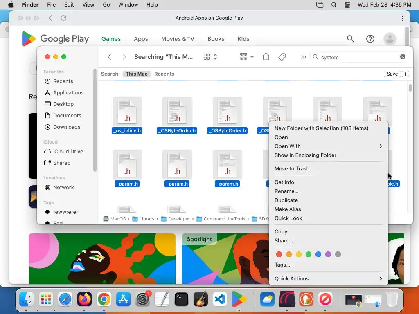Launch Safari from the Dock
This screenshot has height=314, width=419.
point(65,299)
